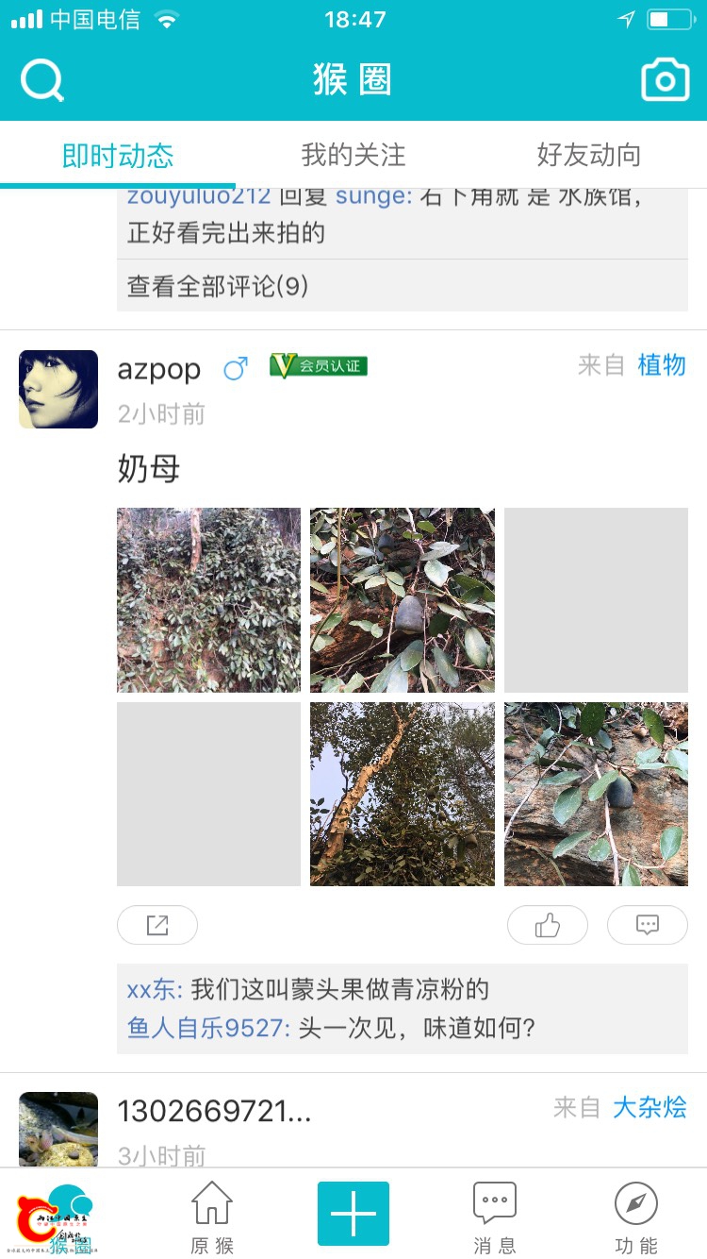Screen dimensions: 707x1259
Task: Switch to 我的关注 tab
Action: [x=353, y=155]
